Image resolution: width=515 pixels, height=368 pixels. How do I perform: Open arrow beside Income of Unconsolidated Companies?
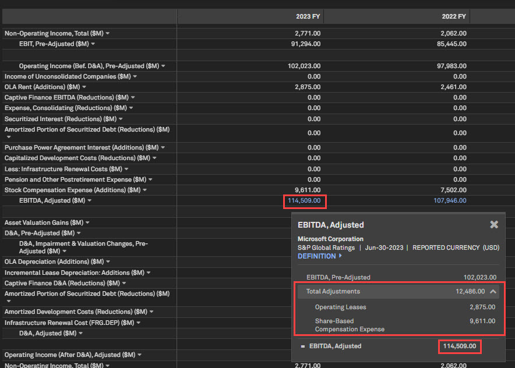[135, 77]
